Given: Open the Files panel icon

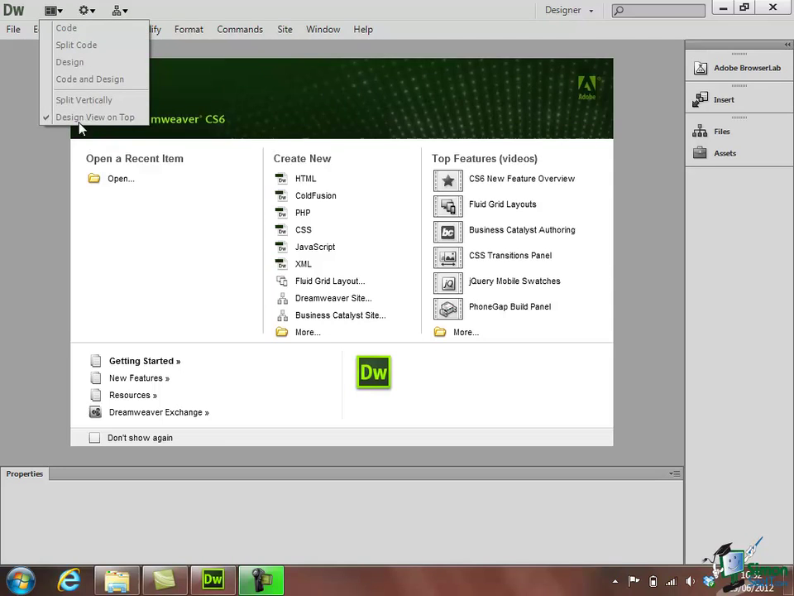Looking at the screenshot, I should click(700, 132).
